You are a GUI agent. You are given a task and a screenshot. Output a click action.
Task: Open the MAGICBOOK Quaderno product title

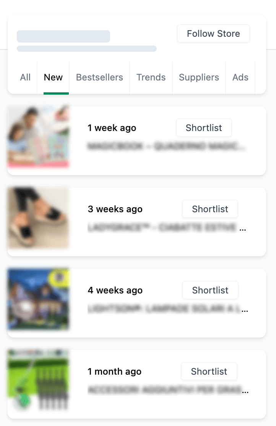[x=166, y=146]
